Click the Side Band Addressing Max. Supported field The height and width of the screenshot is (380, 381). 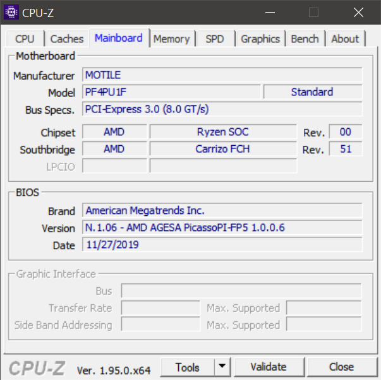point(324,324)
